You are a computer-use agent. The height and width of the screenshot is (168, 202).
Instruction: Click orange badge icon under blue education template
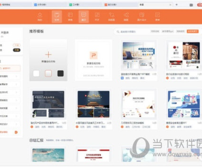click(167, 127)
